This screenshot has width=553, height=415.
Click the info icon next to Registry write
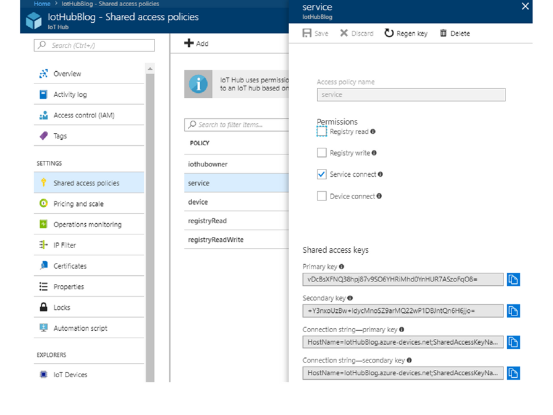[374, 153]
